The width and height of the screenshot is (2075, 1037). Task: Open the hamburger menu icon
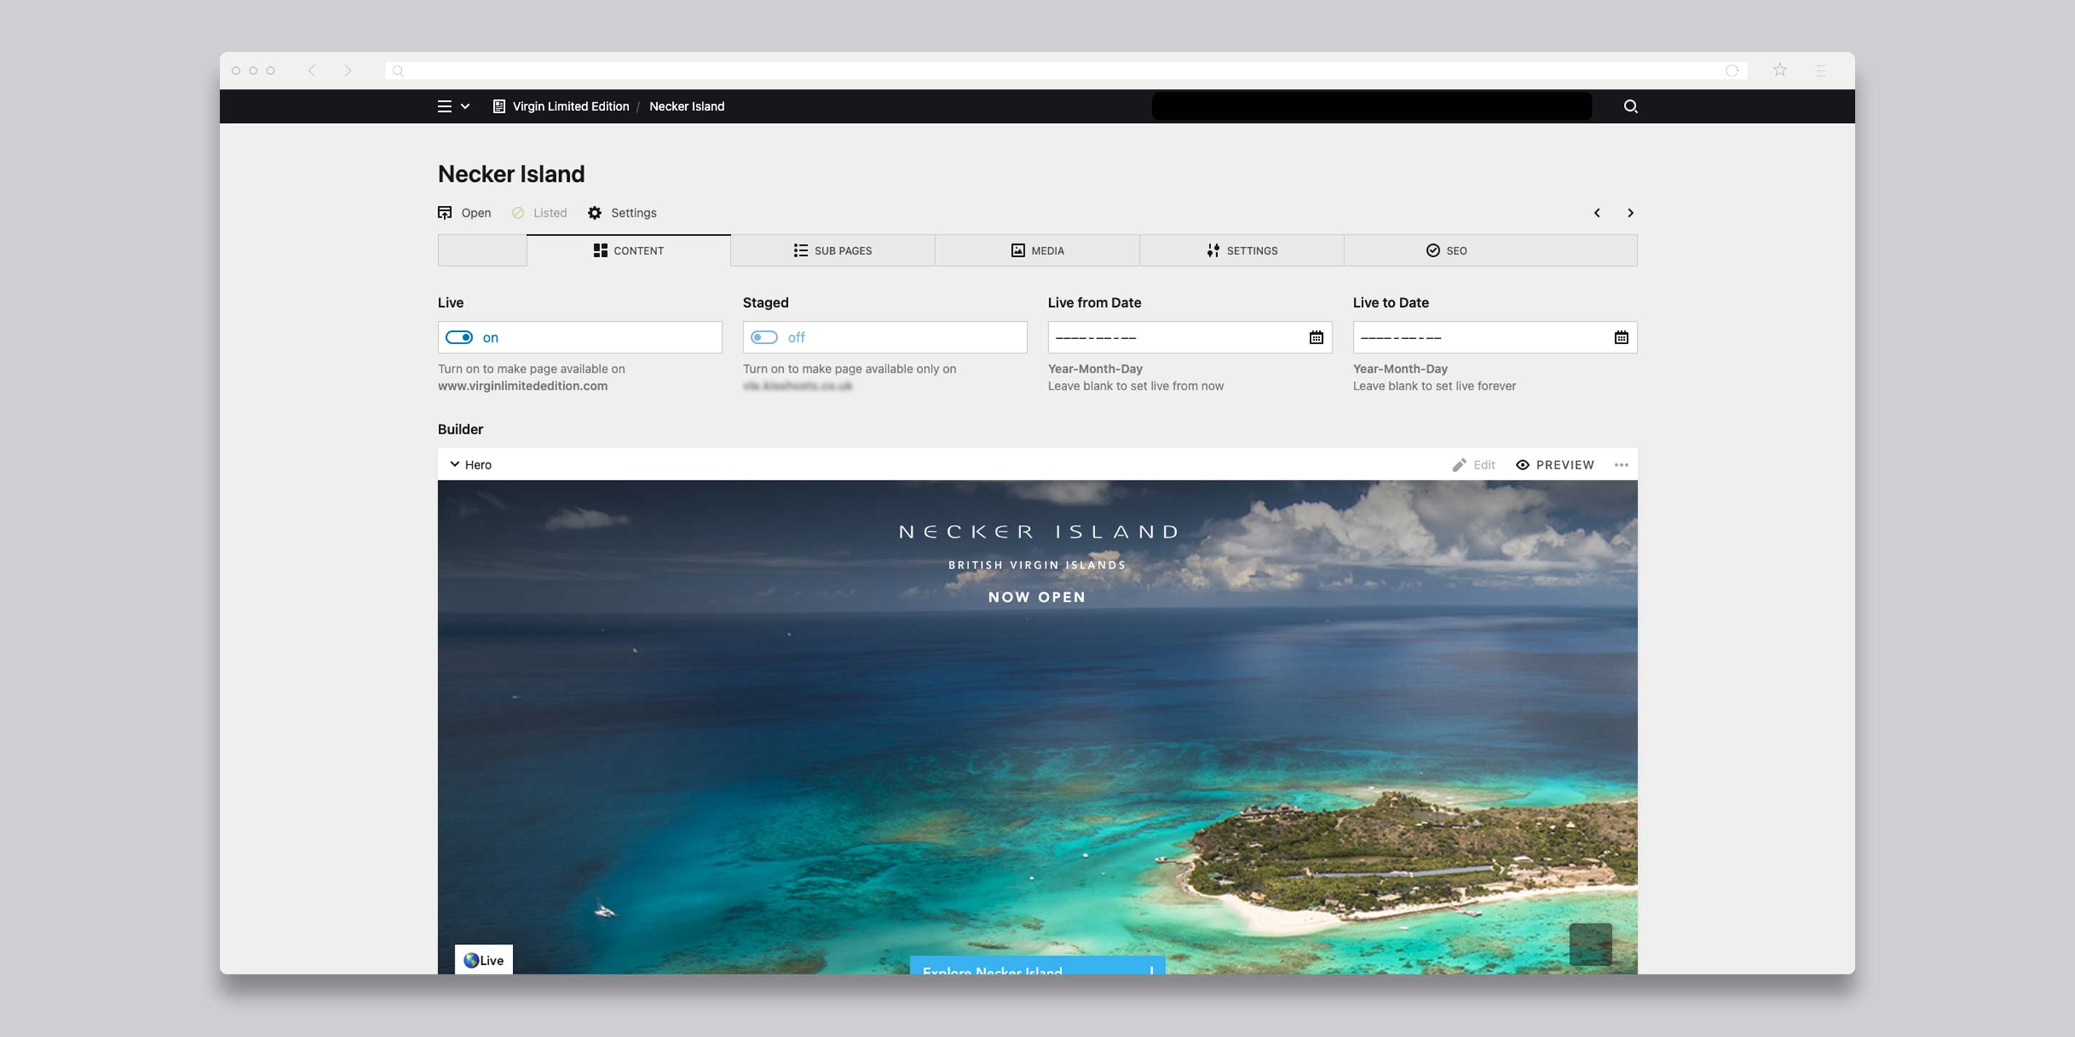click(444, 107)
